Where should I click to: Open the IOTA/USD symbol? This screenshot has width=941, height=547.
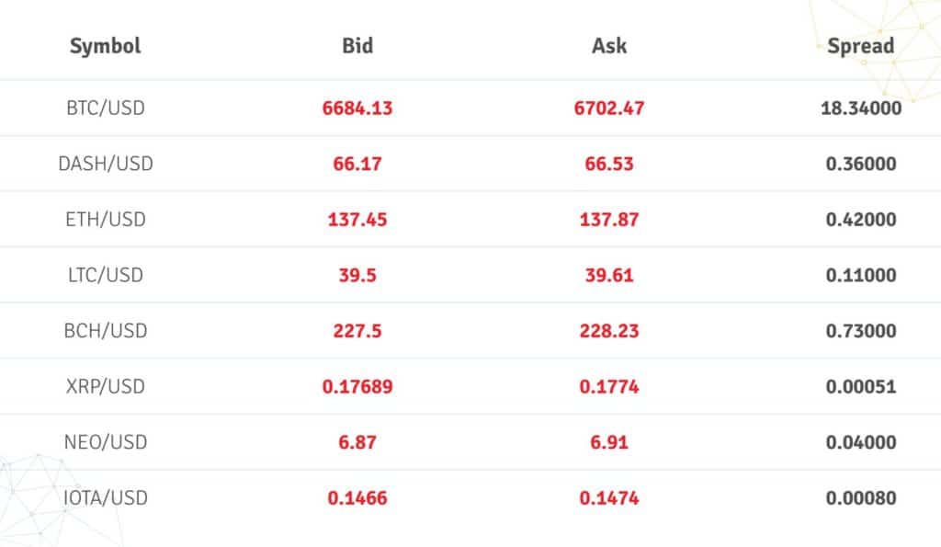click(x=106, y=497)
